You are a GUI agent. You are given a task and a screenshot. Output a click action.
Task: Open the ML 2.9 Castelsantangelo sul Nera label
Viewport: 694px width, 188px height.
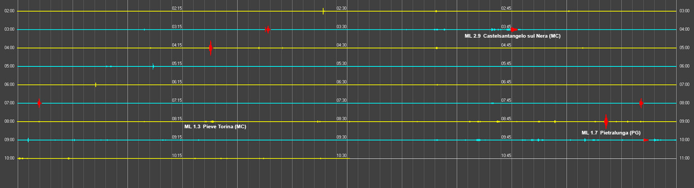[512, 36]
